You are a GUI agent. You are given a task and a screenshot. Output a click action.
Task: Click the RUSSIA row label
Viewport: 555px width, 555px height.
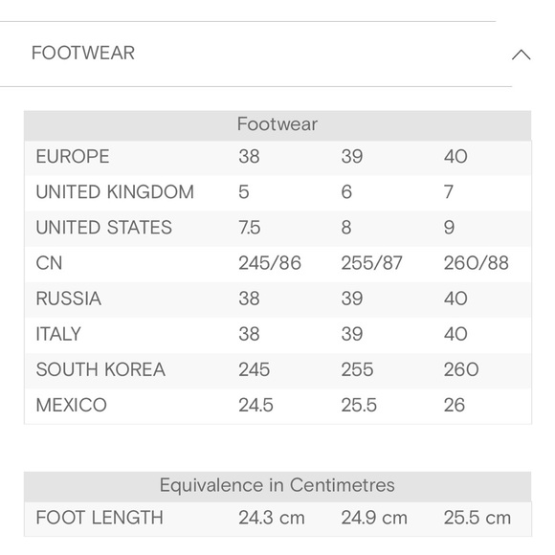point(69,299)
